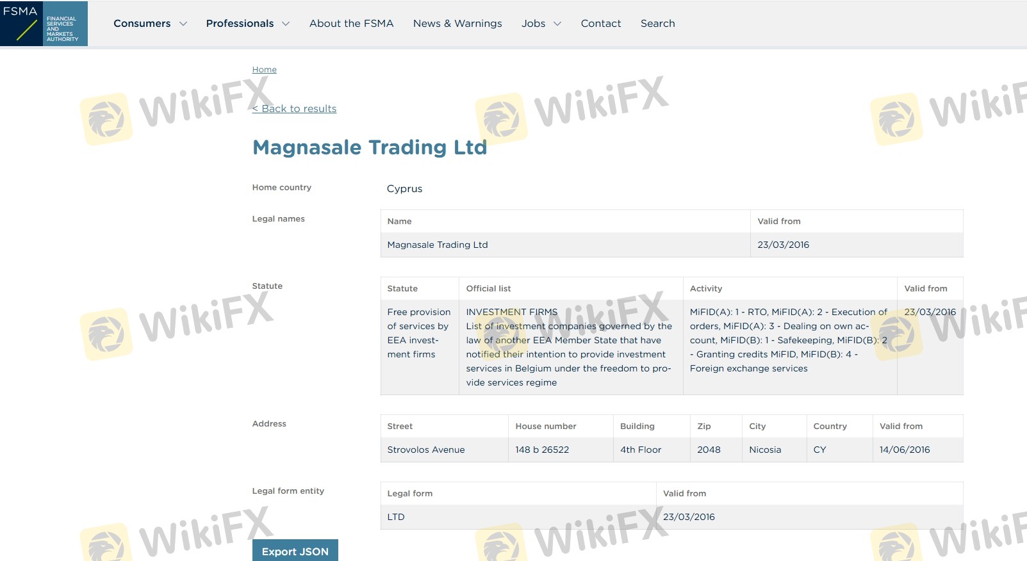The width and height of the screenshot is (1027, 561).
Task: Follow the Home breadcrumb link
Action: tap(265, 70)
